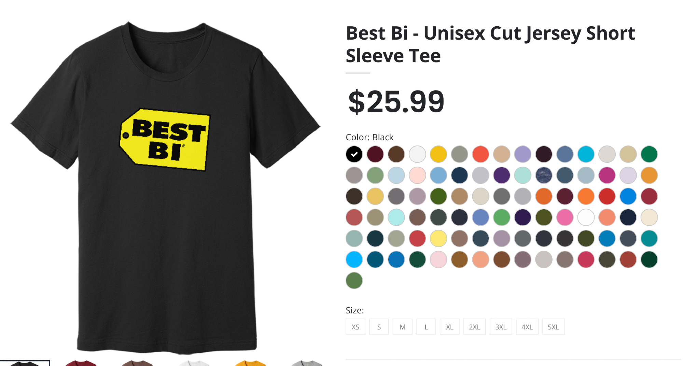Choose the bright yellow gold swatch in the first row
683x366 pixels.
438,154
